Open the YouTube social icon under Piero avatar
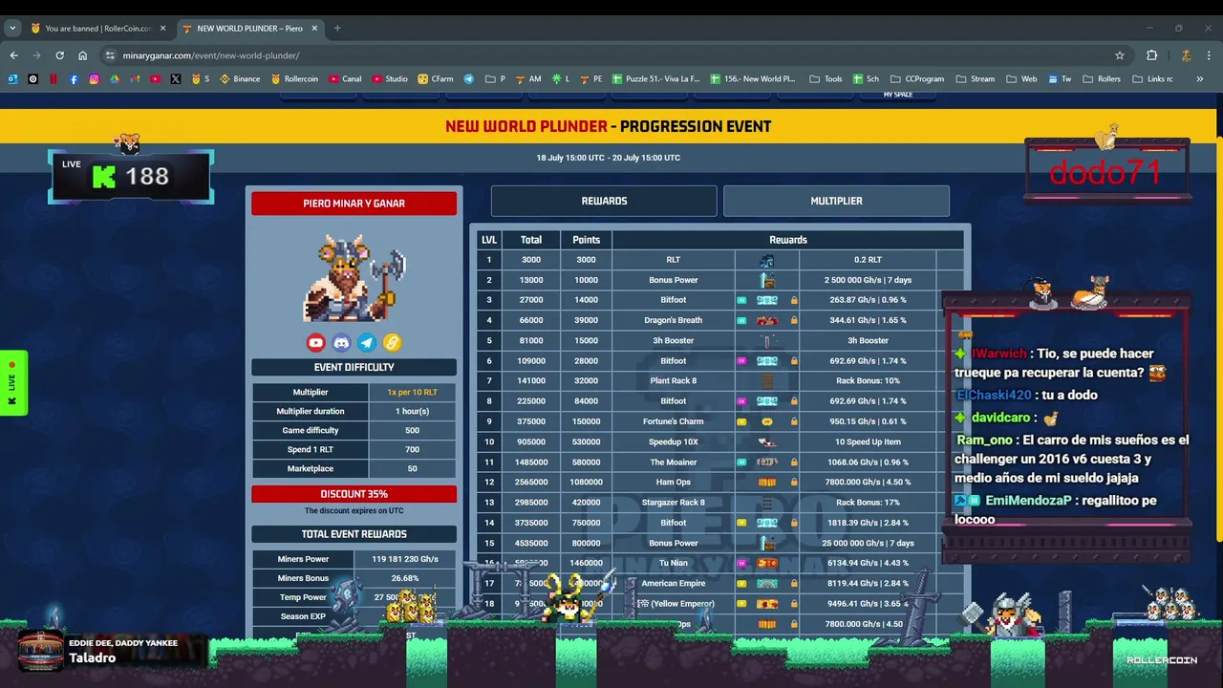Screen dimensions: 1223x688 coord(315,342)
